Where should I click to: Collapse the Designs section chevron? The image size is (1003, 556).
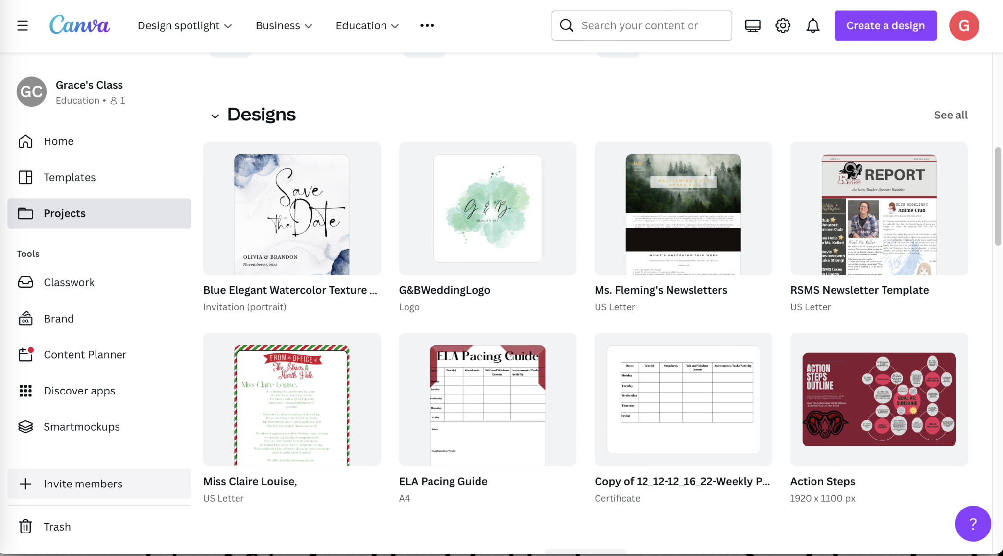(x=215, y=116)
